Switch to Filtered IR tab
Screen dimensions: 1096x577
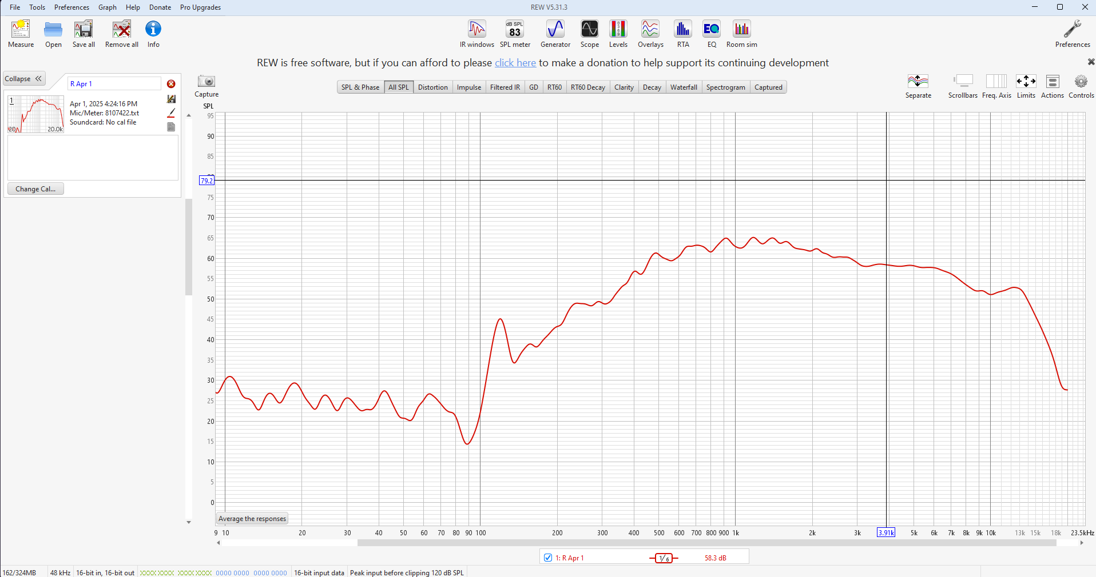coord(505,87)
